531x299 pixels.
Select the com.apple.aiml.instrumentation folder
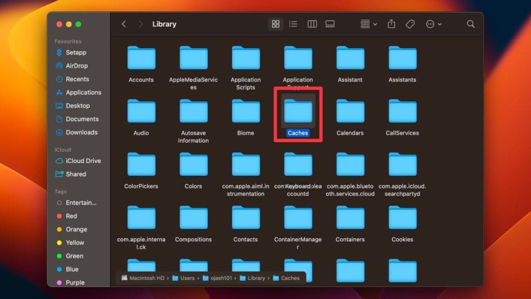[245, 165]
